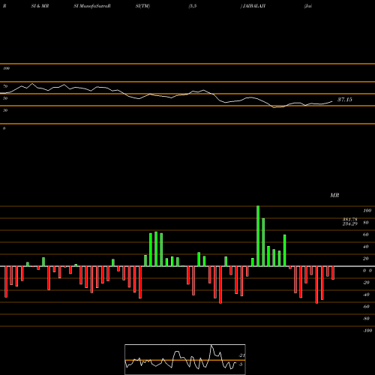Click the MR axis label -100
Viewport: 375px width, 375px height.
(367, 331)
